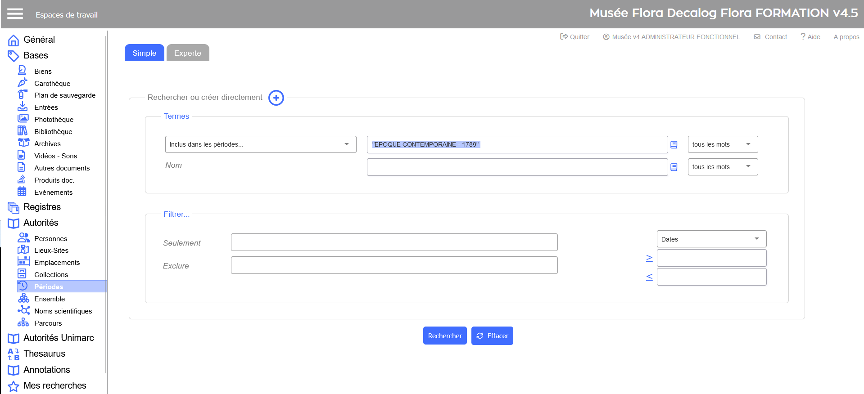Expand the Thesaurus section
The height and width of the screenshot is (394, 864).
pos(44,354)
